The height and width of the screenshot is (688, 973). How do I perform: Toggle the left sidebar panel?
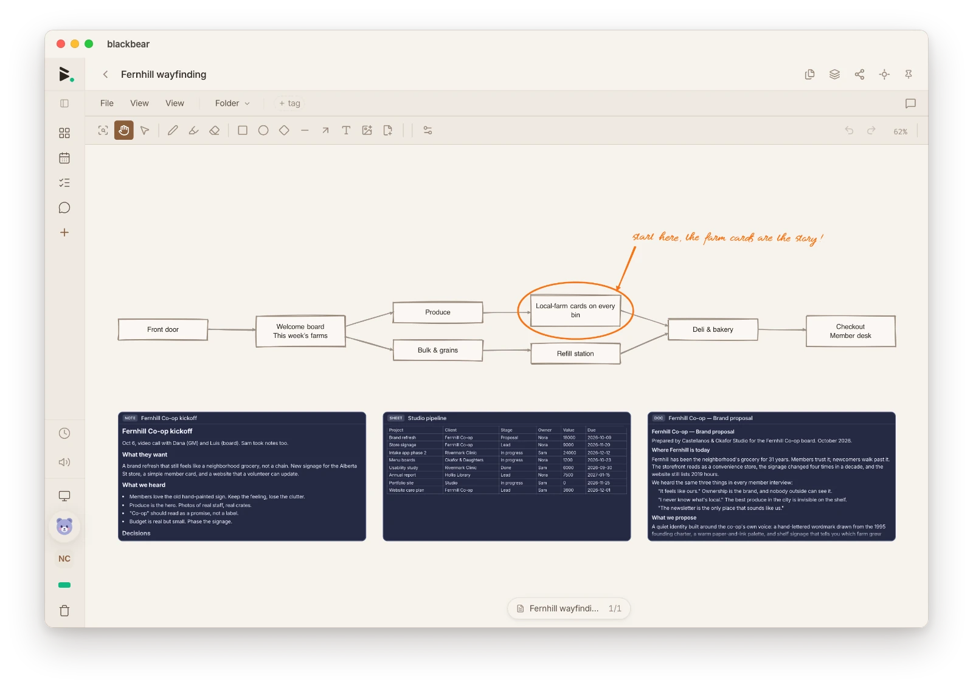tap(64, 103)
